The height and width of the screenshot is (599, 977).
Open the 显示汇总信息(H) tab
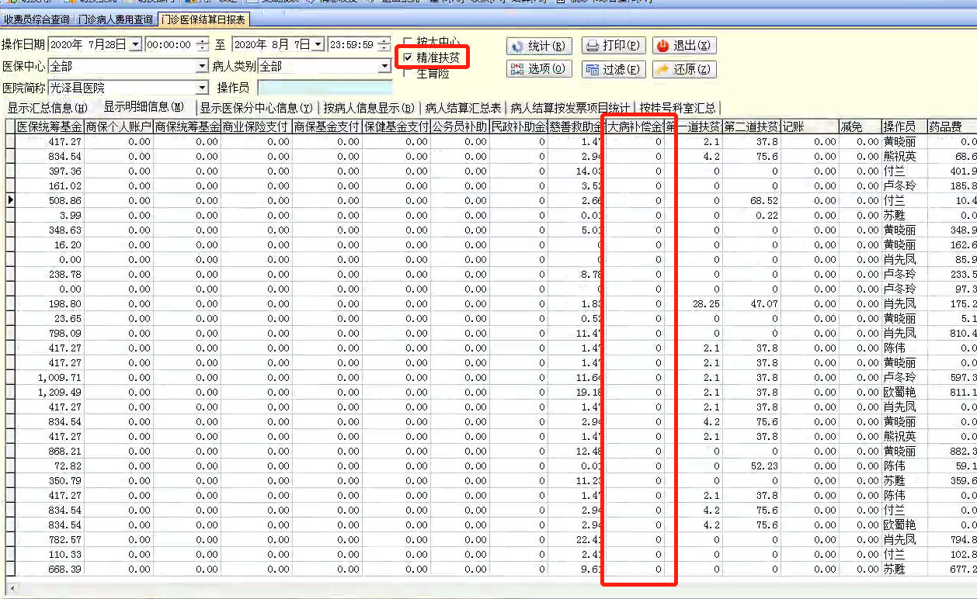(x=48, y=108)
